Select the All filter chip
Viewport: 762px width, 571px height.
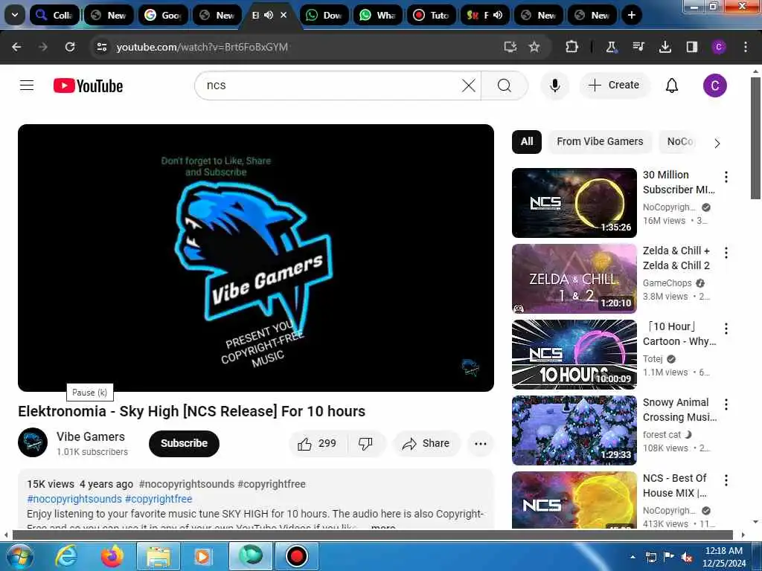[x=527, y=141]
